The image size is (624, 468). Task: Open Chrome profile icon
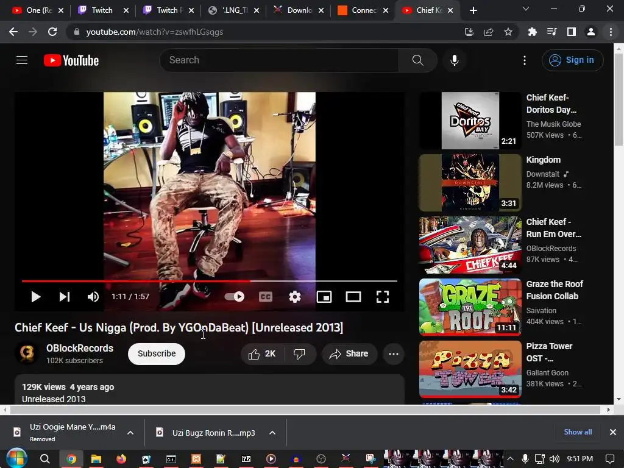point(591,32)
